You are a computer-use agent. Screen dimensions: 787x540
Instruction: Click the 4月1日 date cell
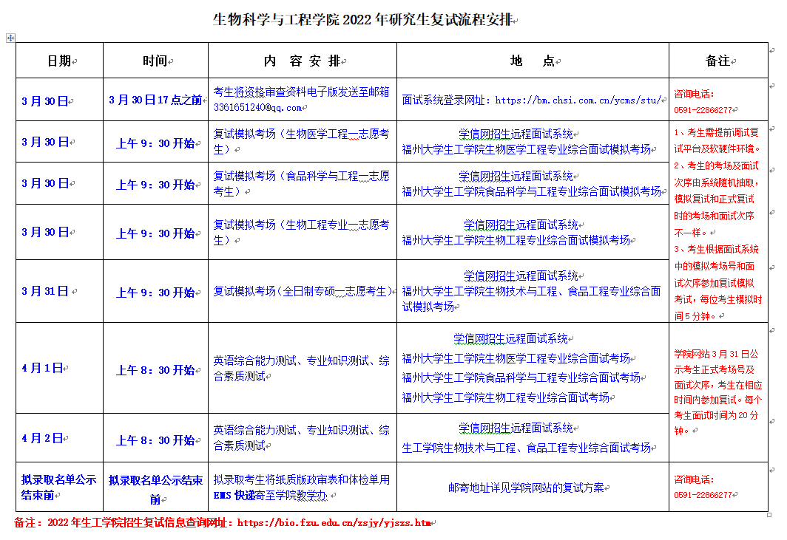click(43, 368)
